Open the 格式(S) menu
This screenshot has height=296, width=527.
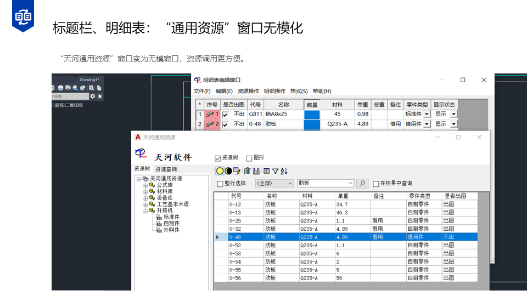(299, 92)
